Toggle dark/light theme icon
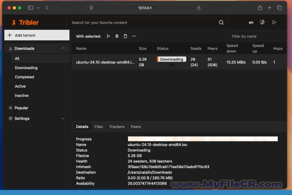 (x=262, y=22)
